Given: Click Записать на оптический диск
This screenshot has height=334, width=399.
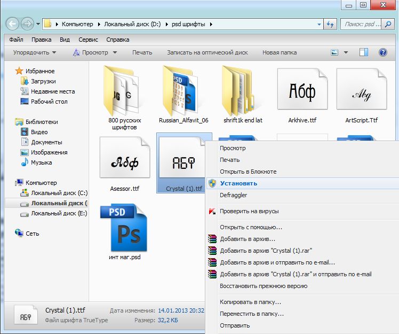Looking at the screenshot, I should click(207, 52).
